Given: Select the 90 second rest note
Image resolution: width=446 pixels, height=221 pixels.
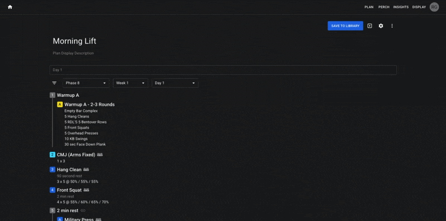Looking at the screenshot, I should point(69,176).
